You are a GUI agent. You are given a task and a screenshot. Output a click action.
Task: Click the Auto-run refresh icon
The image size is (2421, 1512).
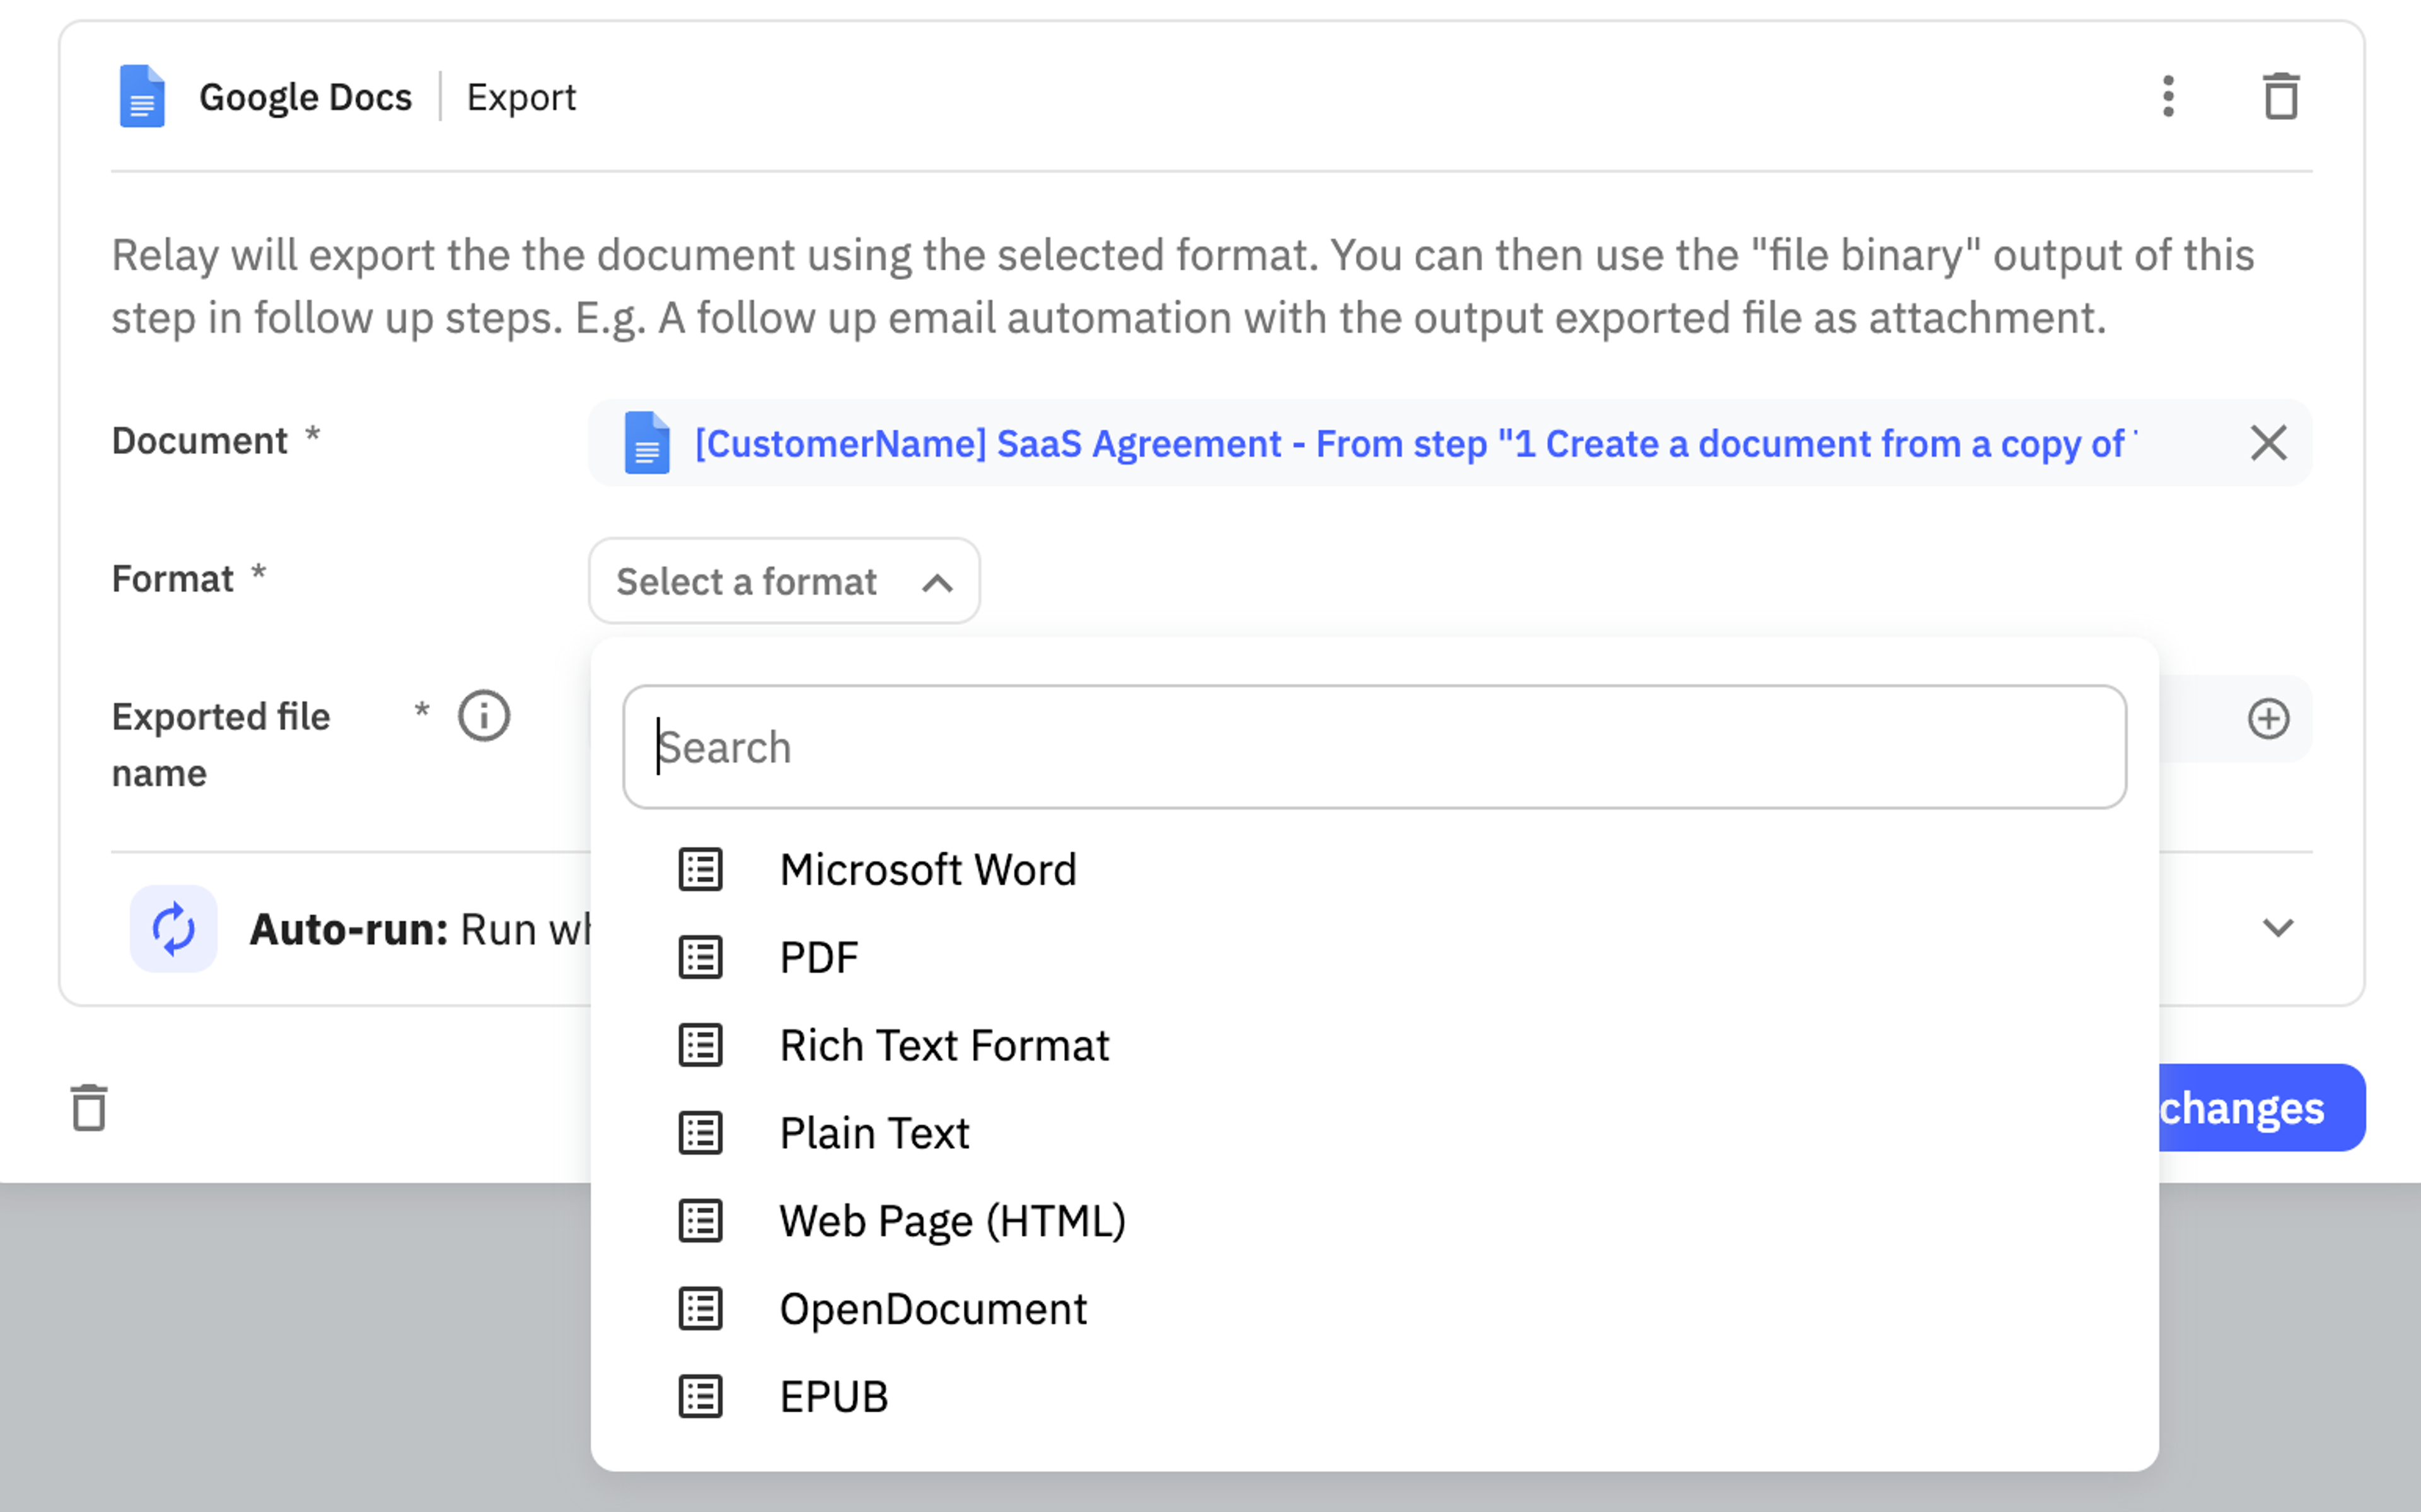click(x=173, y=928)
